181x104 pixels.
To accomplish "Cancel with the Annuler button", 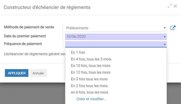I will pos(38,73).
